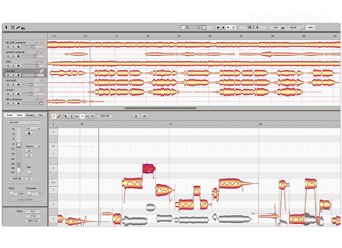
Task: Toggle Mute button in track inspector
Action: click(29, 151)
